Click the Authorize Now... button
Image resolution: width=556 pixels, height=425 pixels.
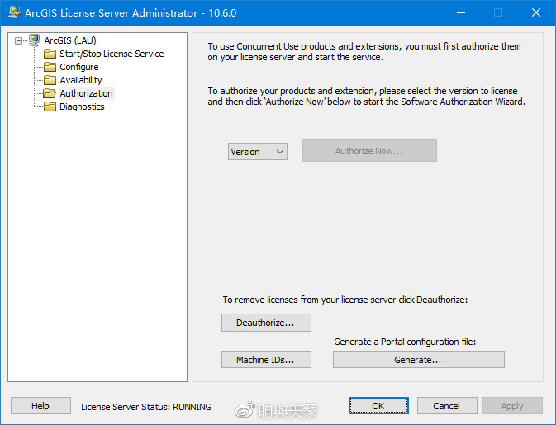pos(369,151)
